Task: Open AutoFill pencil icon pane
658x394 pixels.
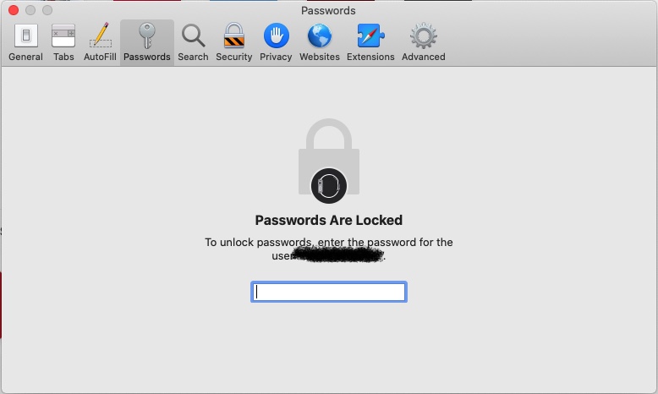Action: pos(100,36)
